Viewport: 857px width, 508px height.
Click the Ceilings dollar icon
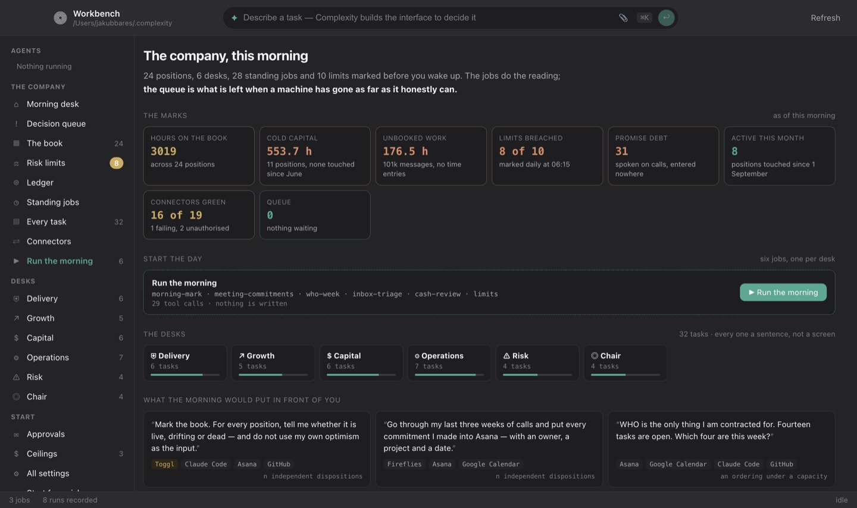coord(16,454)
